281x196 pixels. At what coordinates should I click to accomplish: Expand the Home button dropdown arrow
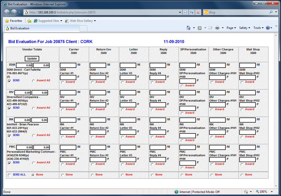click(x=194, y=28)
